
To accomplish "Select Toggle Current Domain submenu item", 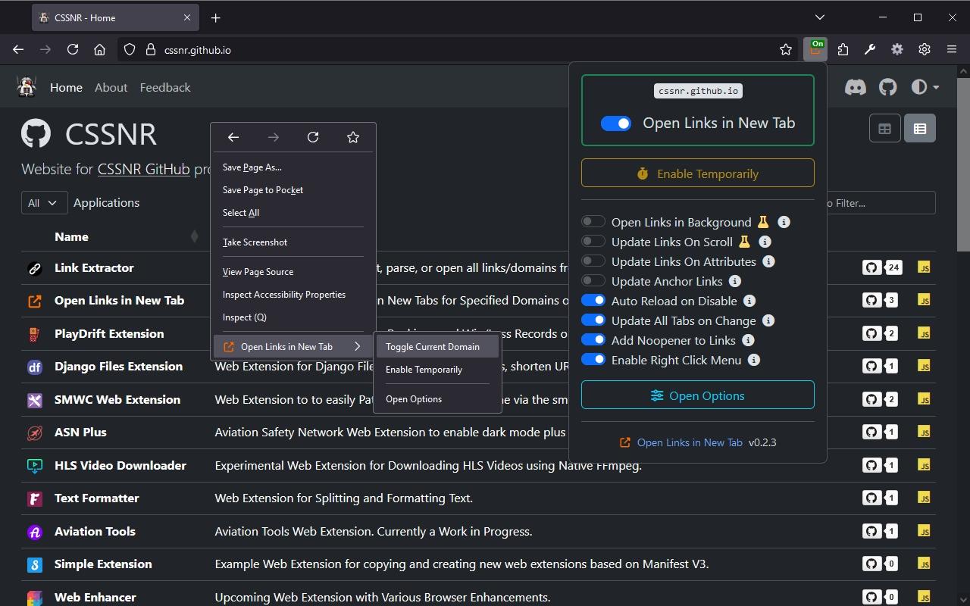I will pos(438,346).
